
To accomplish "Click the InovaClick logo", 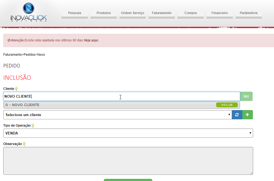I will tap(29, 13).
